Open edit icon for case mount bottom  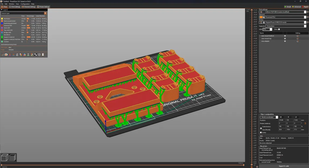tap(297, 36)
